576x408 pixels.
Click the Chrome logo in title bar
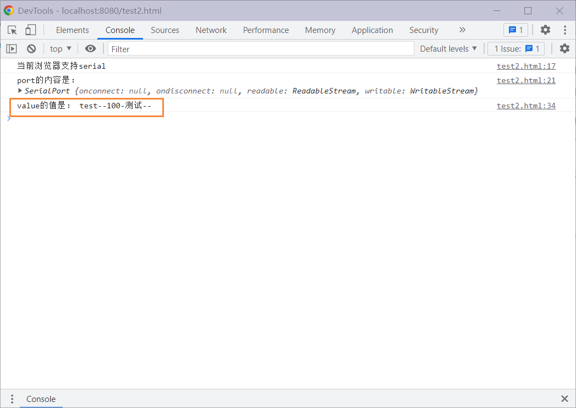click(x=9, y=10)
